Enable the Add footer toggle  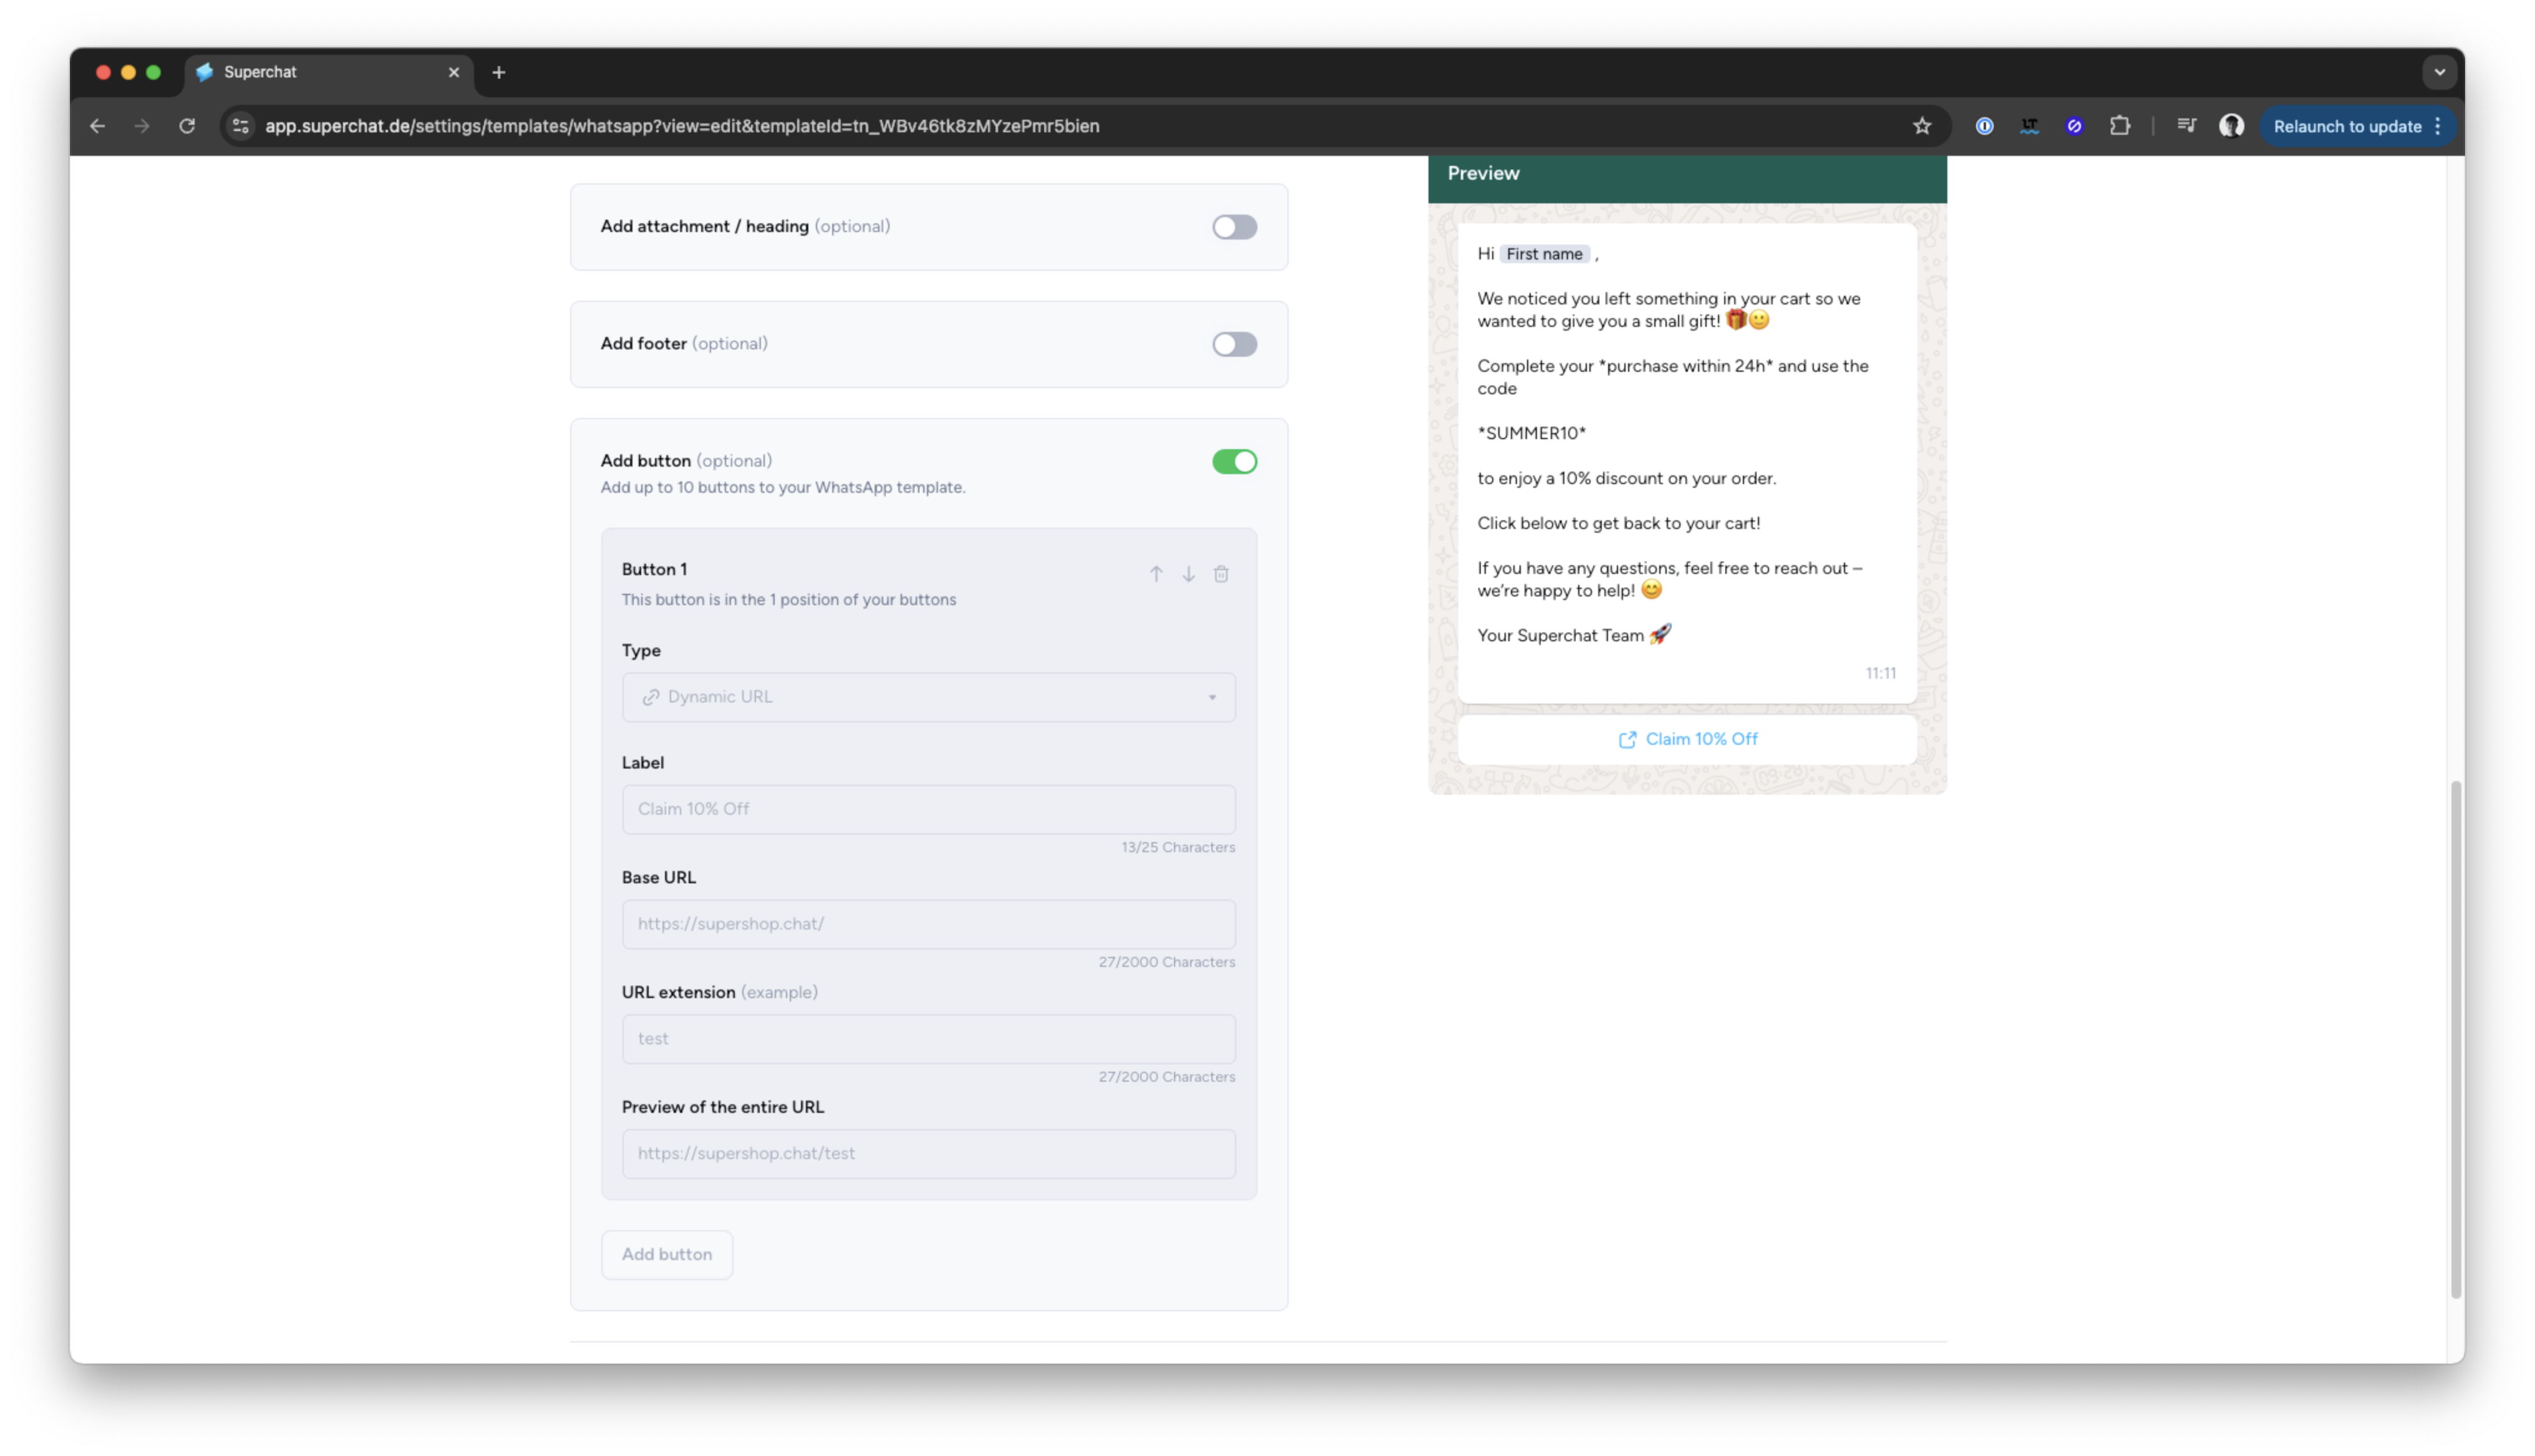tap(1234, 344)
